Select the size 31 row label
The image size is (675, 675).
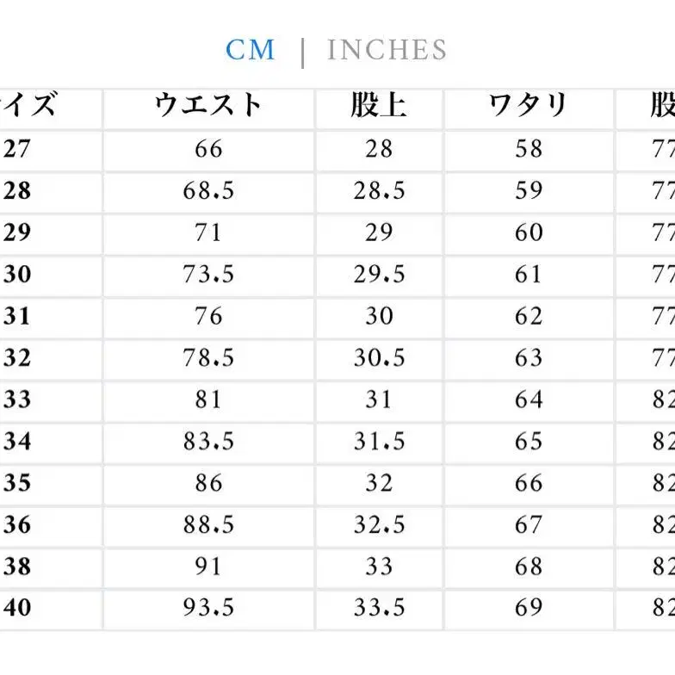coord(17,316)
